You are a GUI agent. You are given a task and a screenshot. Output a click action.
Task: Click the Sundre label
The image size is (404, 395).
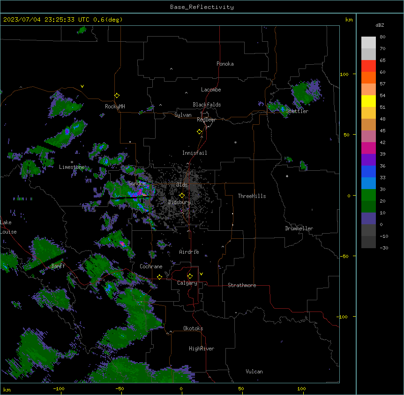pos(137,183)
